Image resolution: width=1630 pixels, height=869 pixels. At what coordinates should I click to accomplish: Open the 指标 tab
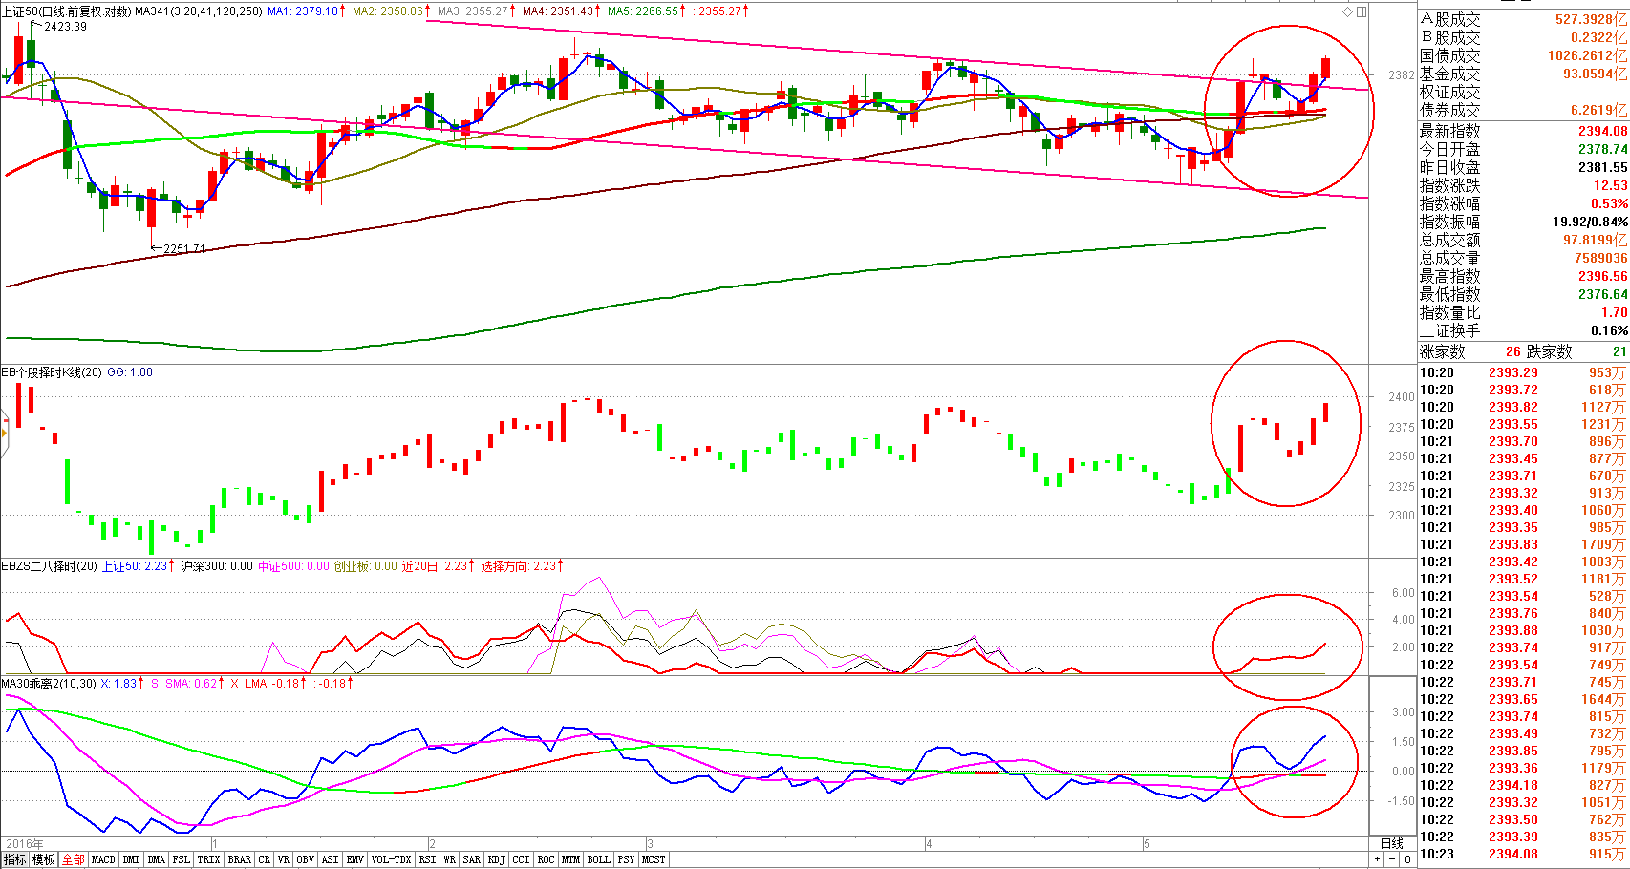click(x=15, y=859)
